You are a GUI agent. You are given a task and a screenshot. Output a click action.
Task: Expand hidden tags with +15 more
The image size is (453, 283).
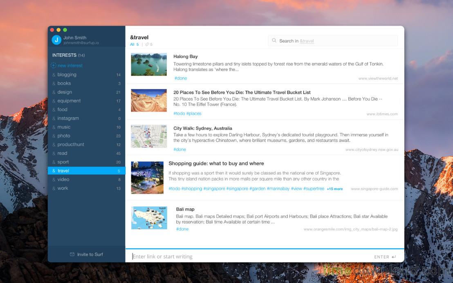coord(334,189)
